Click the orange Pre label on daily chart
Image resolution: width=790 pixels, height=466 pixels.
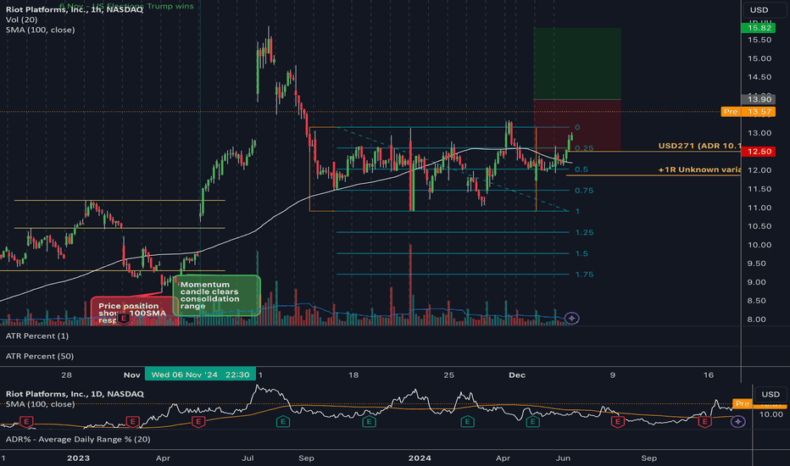click(743, 403)
